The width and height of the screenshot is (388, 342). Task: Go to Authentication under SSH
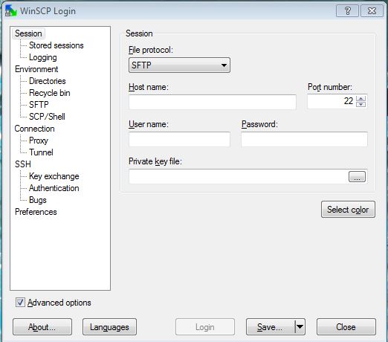coord(54,188)
